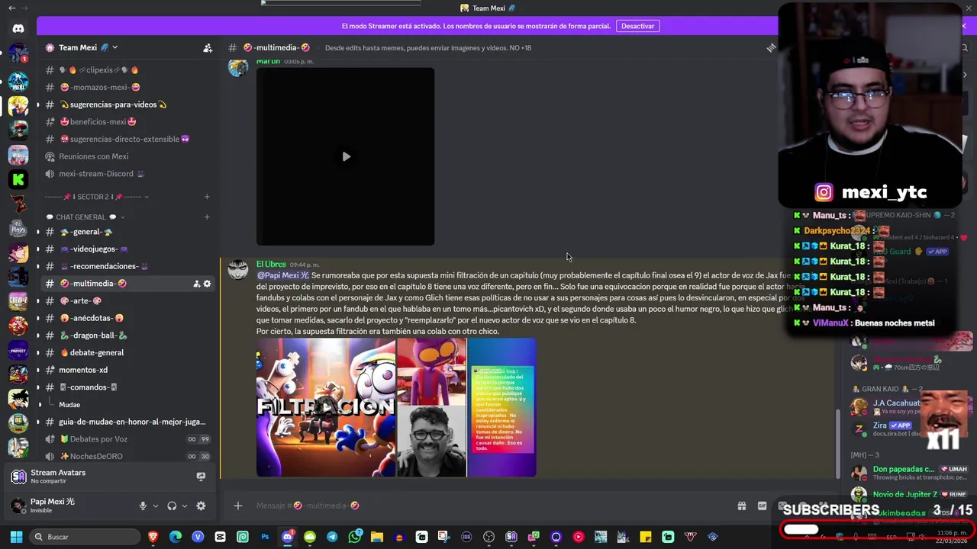Screen dimensions: 977x549
Task: Go back with the left navigation arrow
Action: click(11, 8)
